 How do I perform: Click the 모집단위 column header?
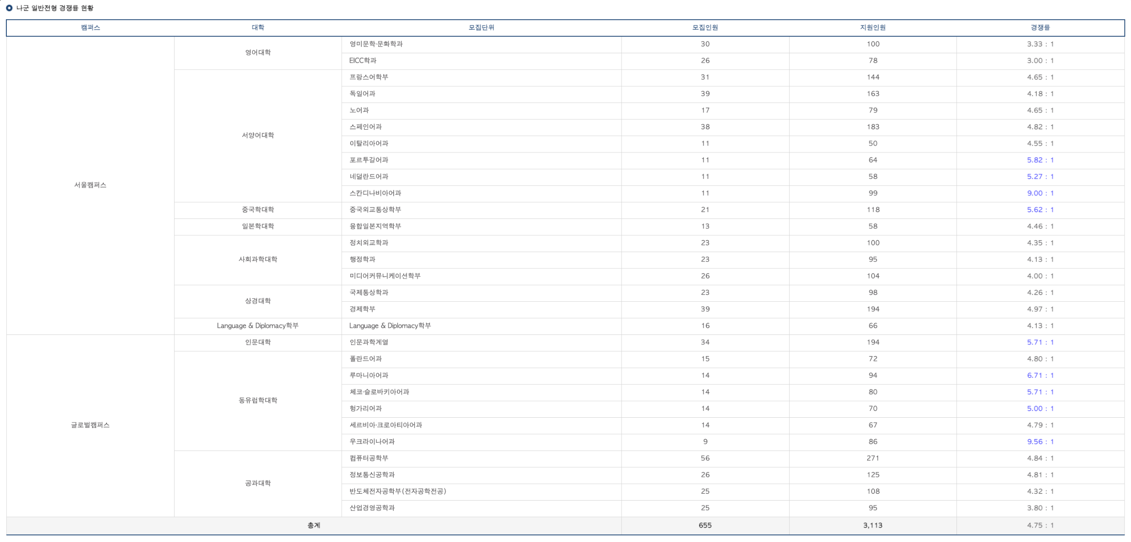pyautogui.click(x=481, y=28)
